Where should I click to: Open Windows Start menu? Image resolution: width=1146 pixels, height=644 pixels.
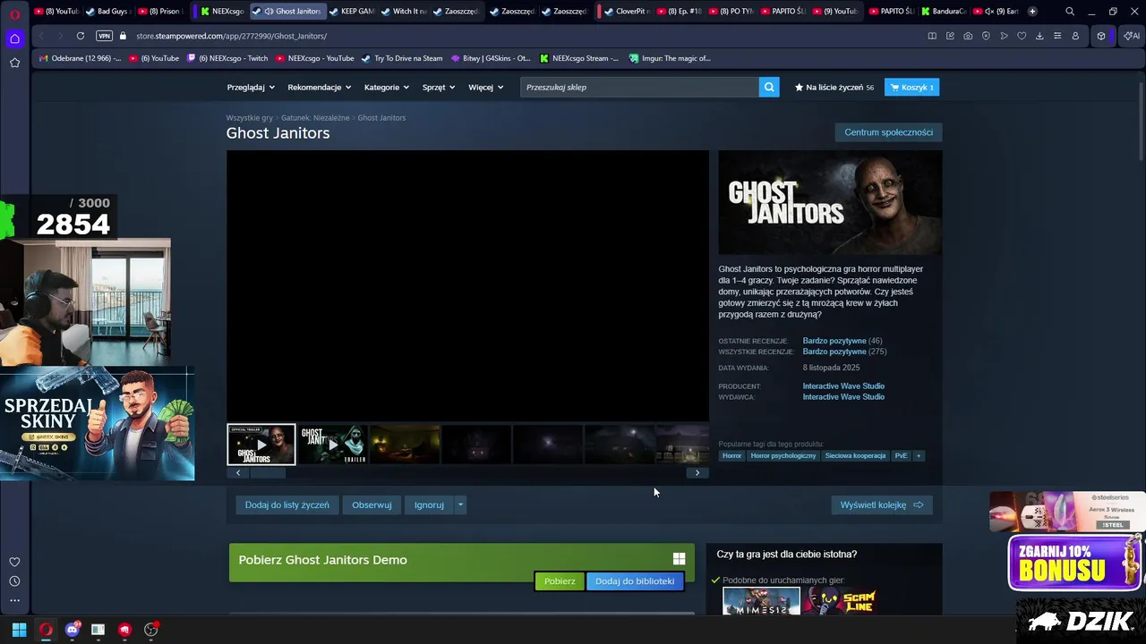tap(19, 630)
